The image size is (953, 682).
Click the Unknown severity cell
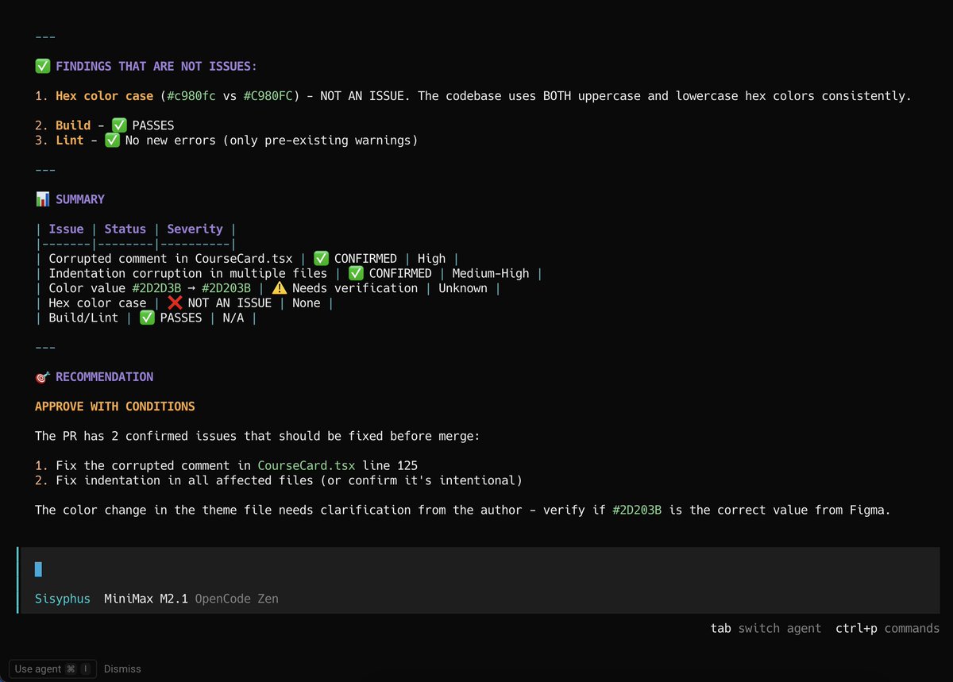[463, 288]
